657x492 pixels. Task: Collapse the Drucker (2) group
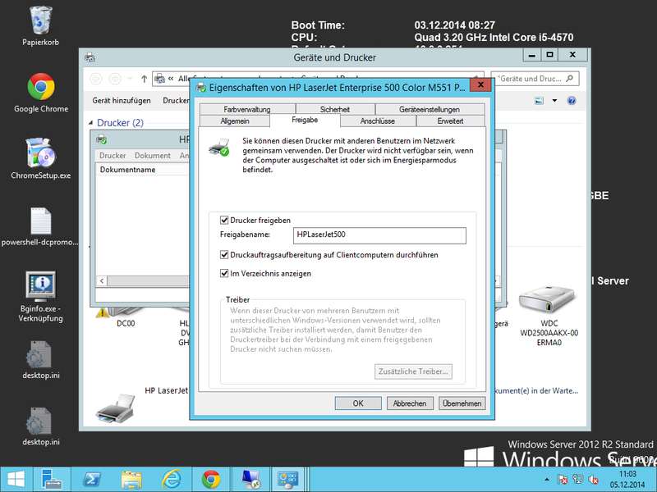pos(90,123)
